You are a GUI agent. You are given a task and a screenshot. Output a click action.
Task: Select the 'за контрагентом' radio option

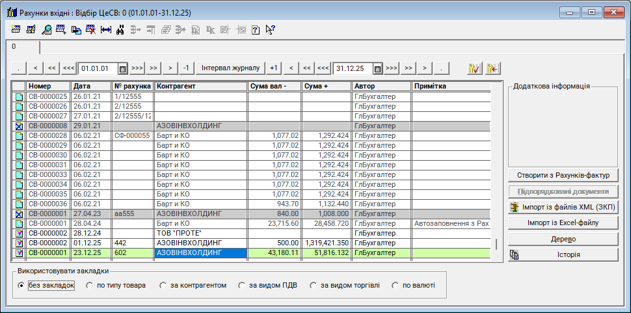coord(164,285)
